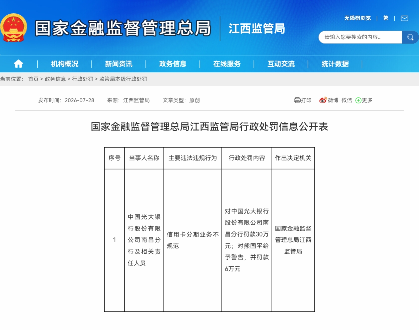Click the article title heading

point(209,127)
